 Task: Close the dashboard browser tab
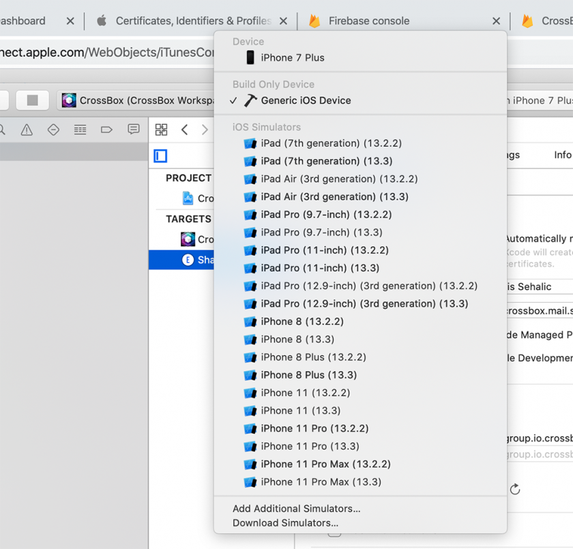[x=70, y=21]
